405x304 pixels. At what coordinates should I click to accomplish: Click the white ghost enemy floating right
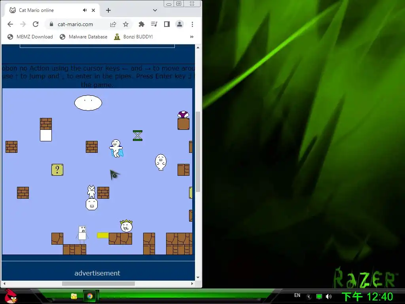pyautogui.click(x=161, y=162)
